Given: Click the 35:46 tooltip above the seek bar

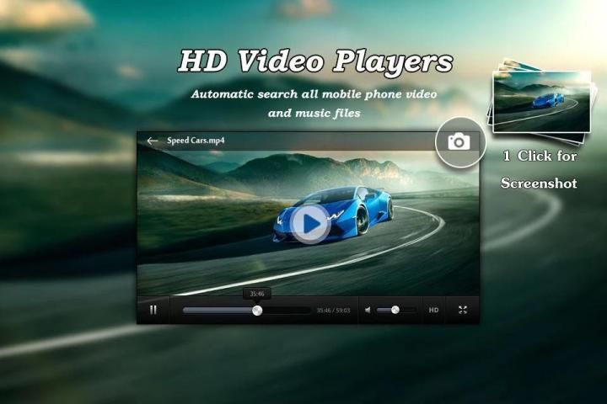Looking at the screenshot, I should coord(257,294).
